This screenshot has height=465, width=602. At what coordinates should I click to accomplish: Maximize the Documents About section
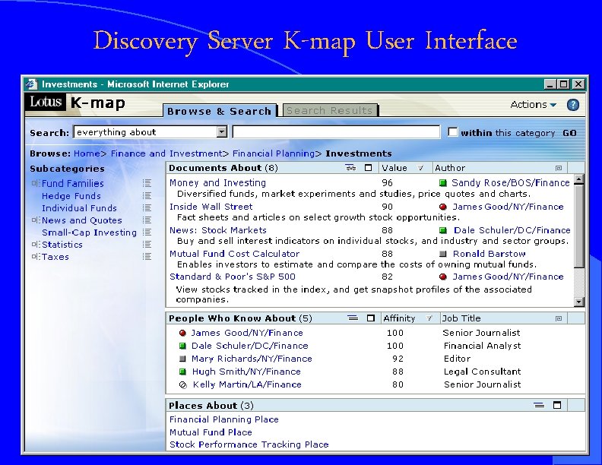coord(368,168)
